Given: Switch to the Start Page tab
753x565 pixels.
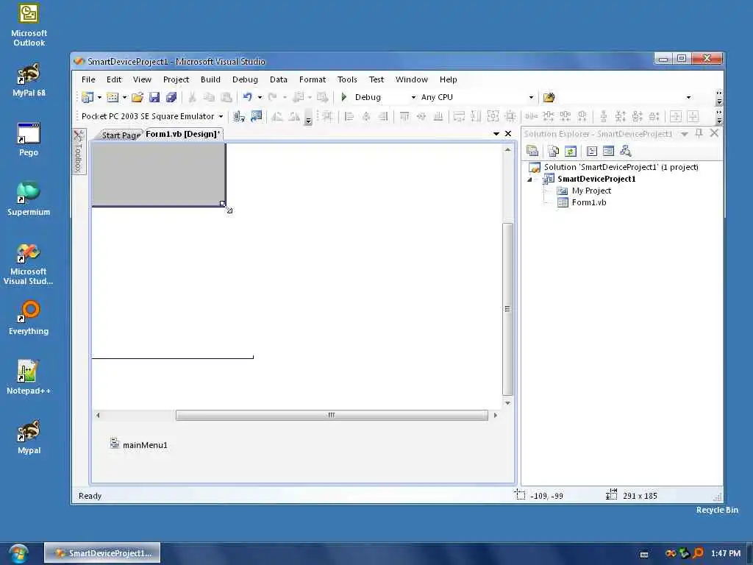Looking at the screenshot, I should coord(120,135).
